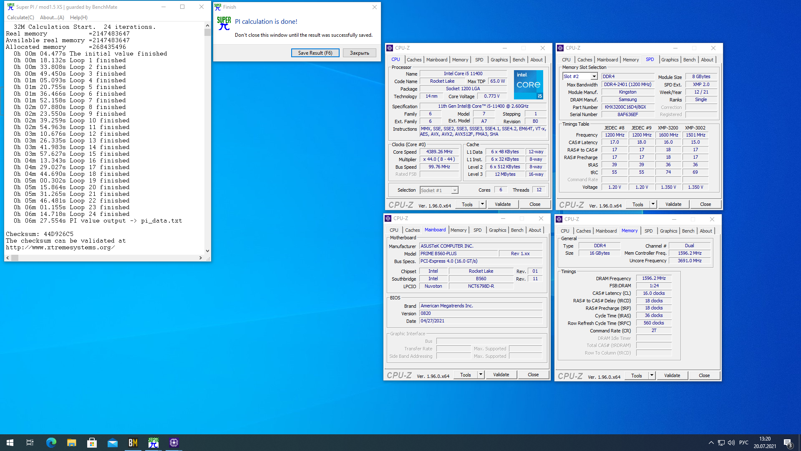Open Task View on the taskbar
801x451 pixels.
[30, 443]
